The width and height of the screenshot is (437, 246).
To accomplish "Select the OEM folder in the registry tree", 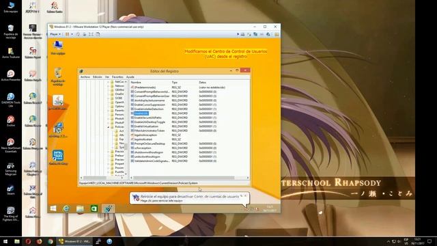I will [117, 90].
